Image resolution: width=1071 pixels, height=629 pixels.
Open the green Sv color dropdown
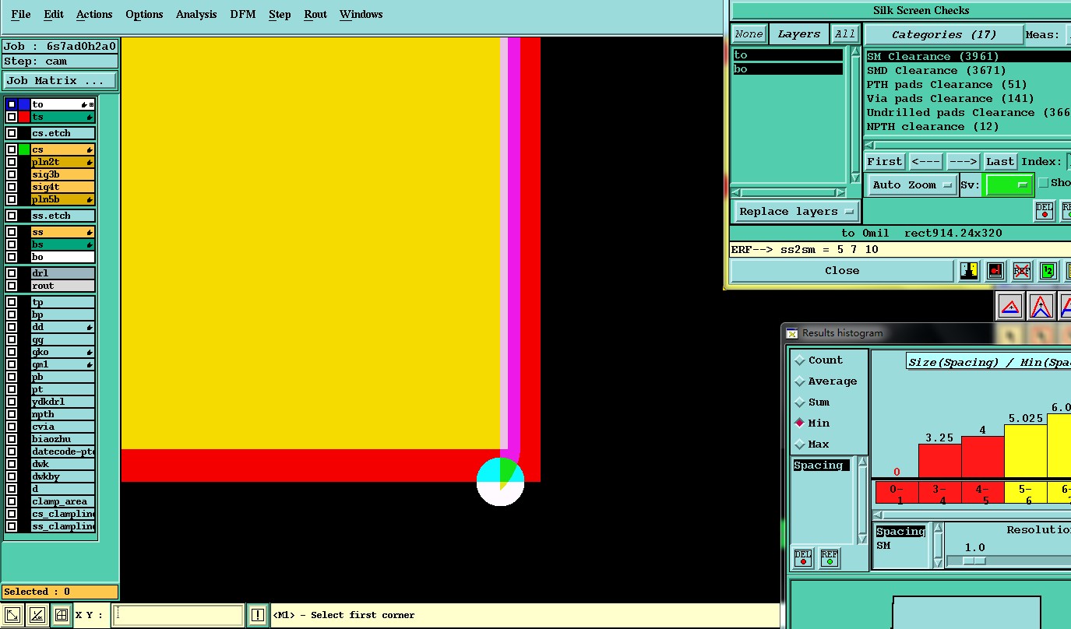click(1009, 185)
